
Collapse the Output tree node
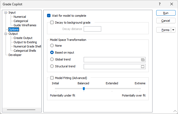tap(6, 34)
